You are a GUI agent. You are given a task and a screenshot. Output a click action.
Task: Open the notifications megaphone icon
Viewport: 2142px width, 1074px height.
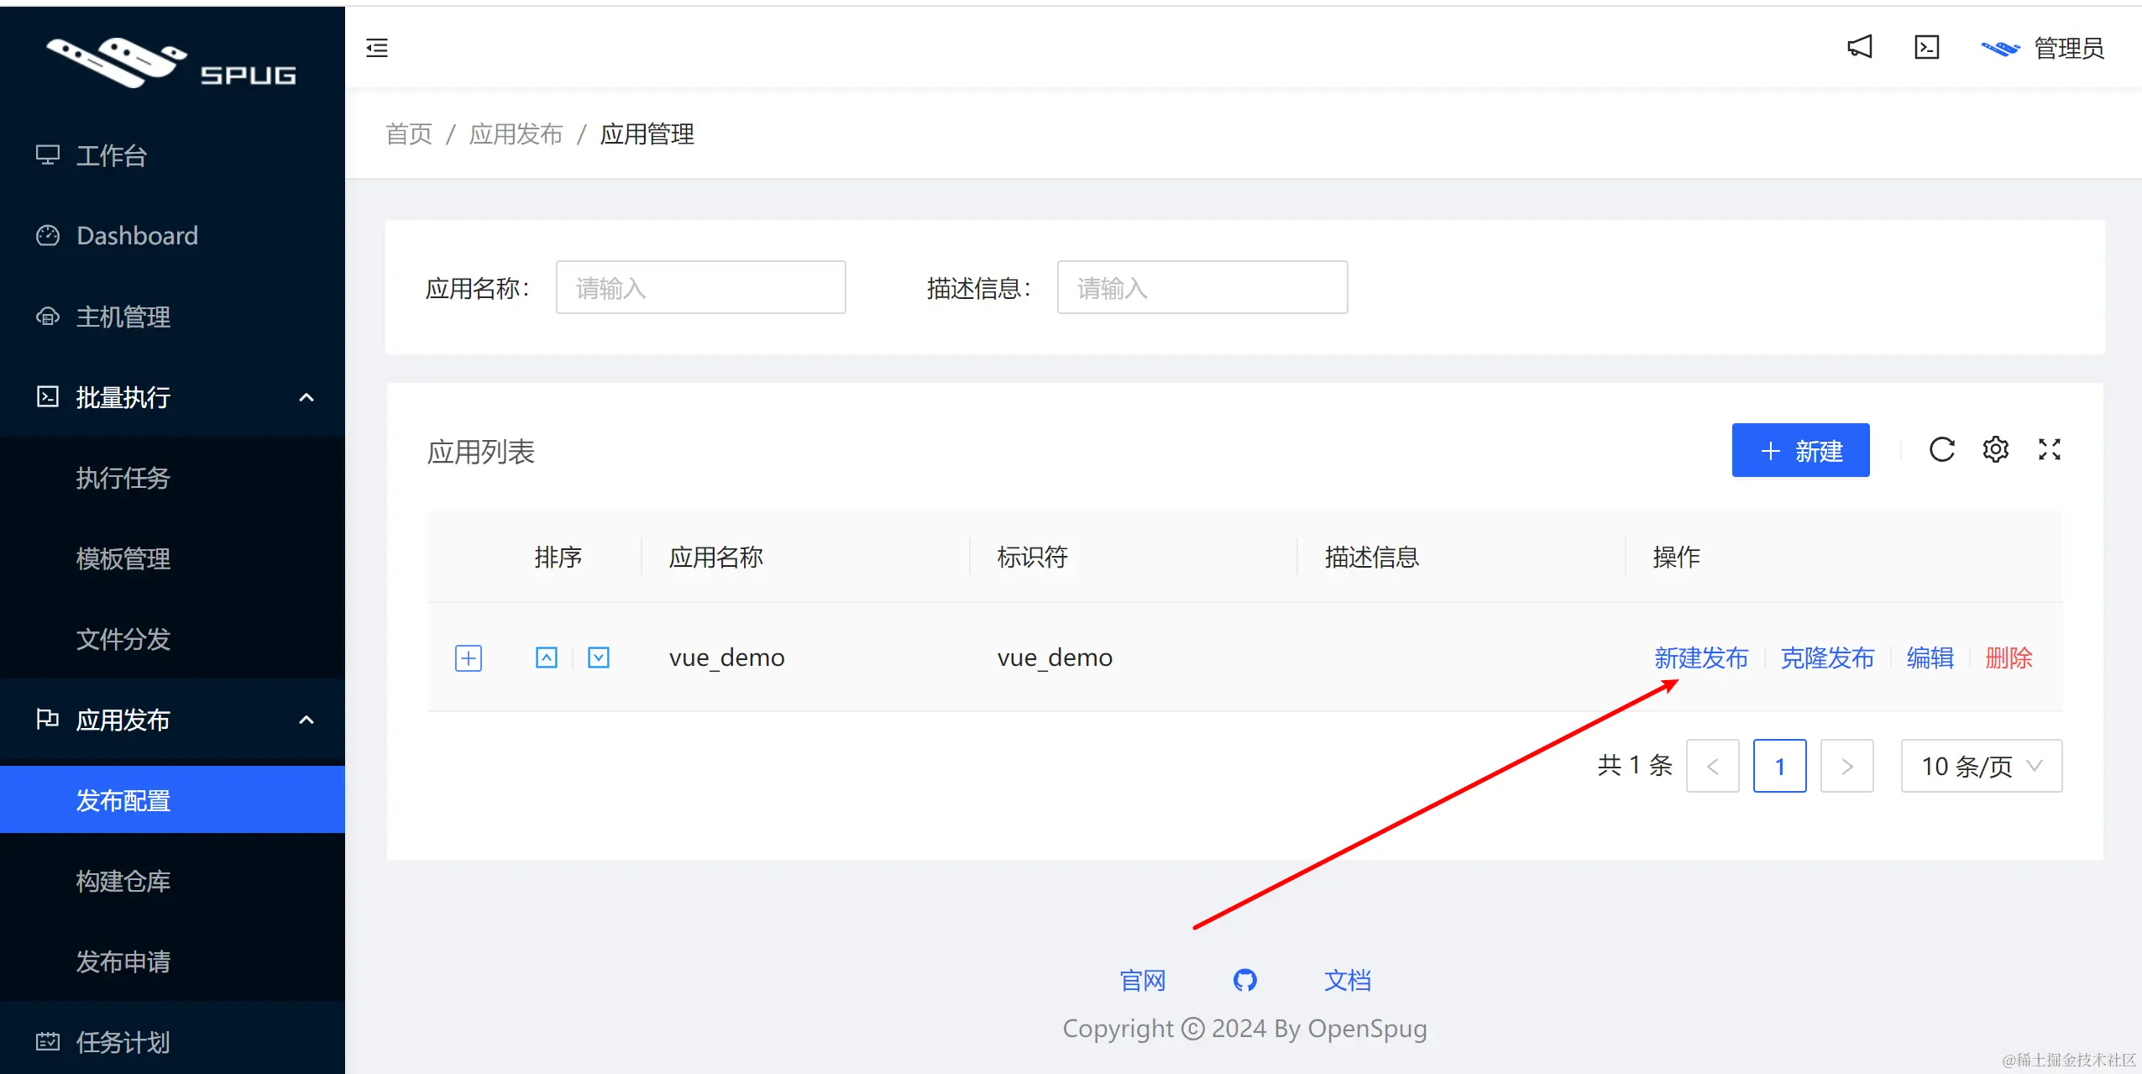1860,47
